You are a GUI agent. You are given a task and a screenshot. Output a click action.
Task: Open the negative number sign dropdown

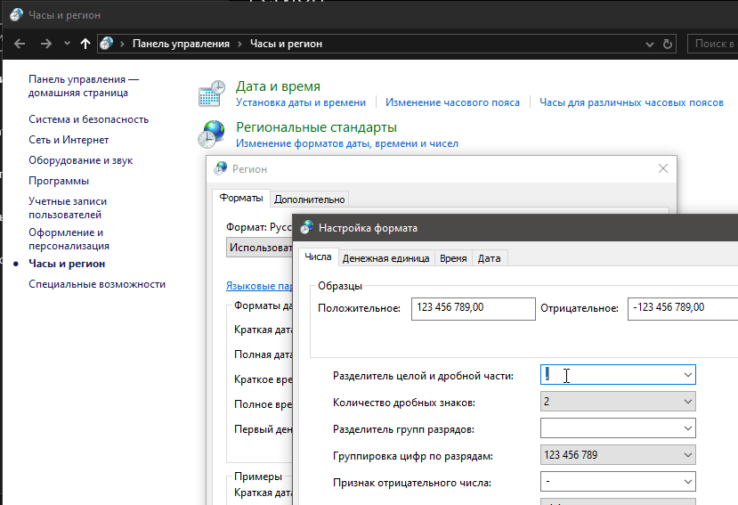[x=687, y=483]
